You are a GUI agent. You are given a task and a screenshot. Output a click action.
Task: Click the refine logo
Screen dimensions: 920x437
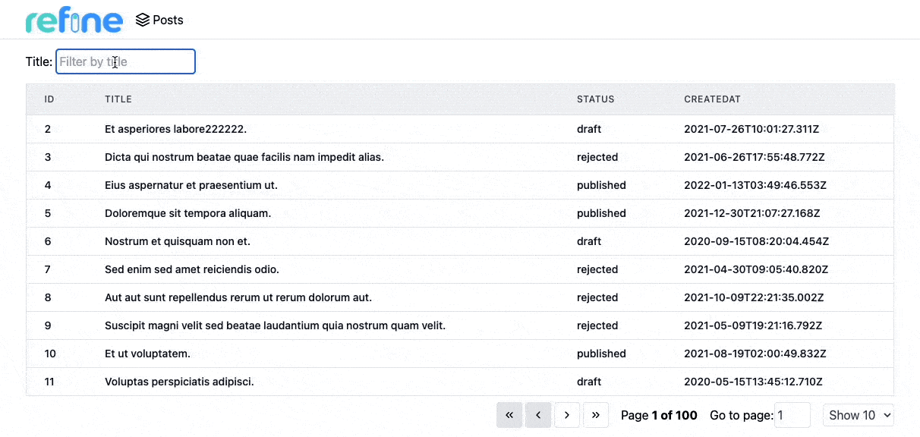point(74,20)
